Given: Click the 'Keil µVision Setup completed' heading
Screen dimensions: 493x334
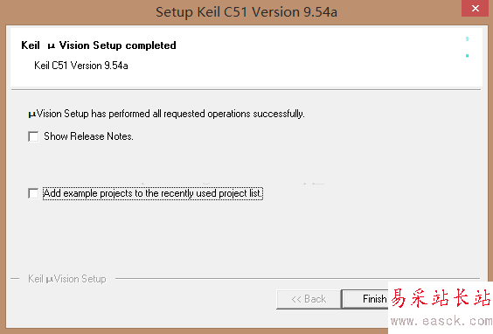Looking at the screenshot, I should click(99, 45).
